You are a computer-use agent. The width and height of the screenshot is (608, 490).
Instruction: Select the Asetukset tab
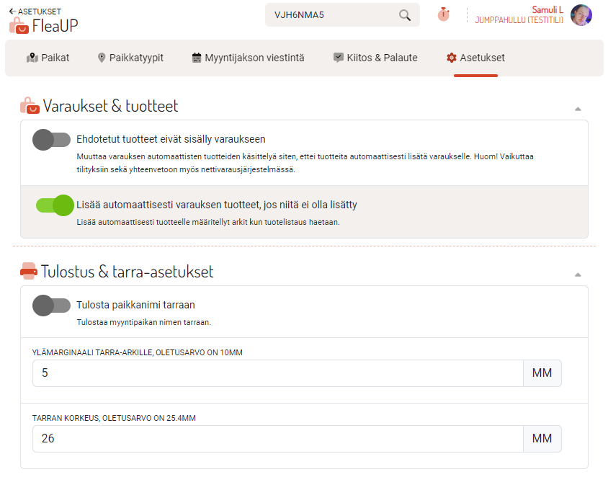[x=475, y=58]
